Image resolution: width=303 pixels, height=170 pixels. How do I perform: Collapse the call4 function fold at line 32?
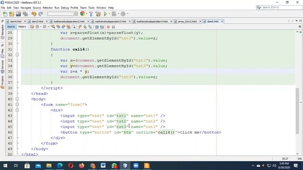(x=17, y=55)
